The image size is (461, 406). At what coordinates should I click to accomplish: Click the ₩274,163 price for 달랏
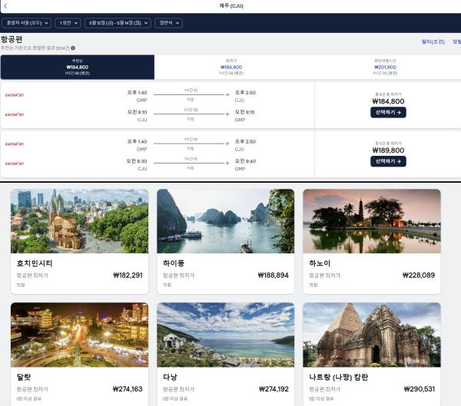tap(128, 389)
